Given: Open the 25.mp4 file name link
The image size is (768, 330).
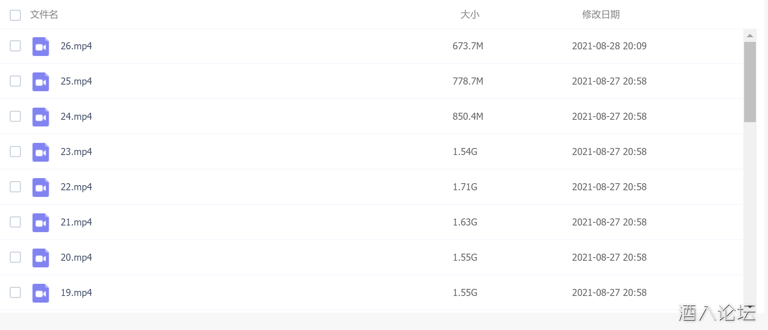Looking at the screenshot, I should (76, 81).
